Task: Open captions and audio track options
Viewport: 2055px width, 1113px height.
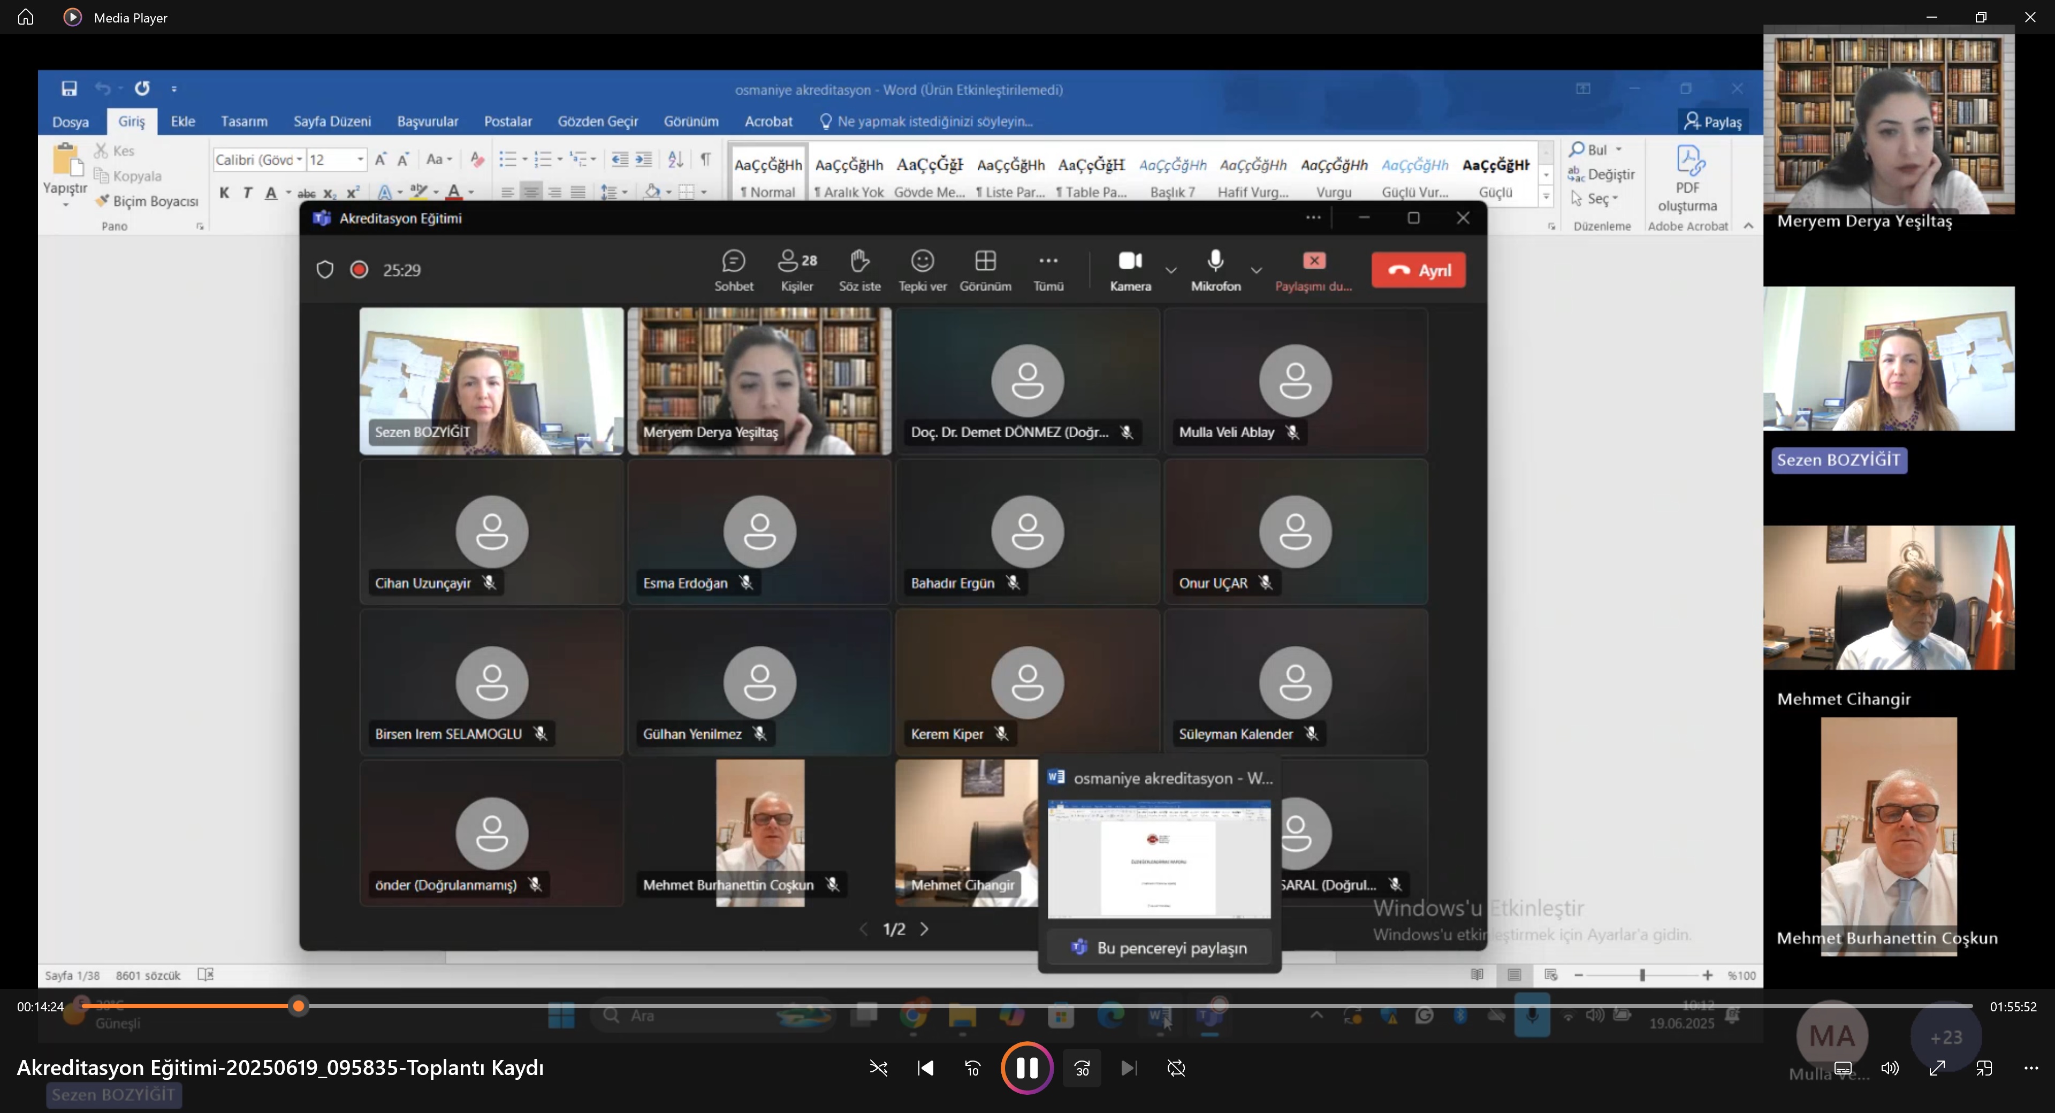Action: [1843, 1068]
